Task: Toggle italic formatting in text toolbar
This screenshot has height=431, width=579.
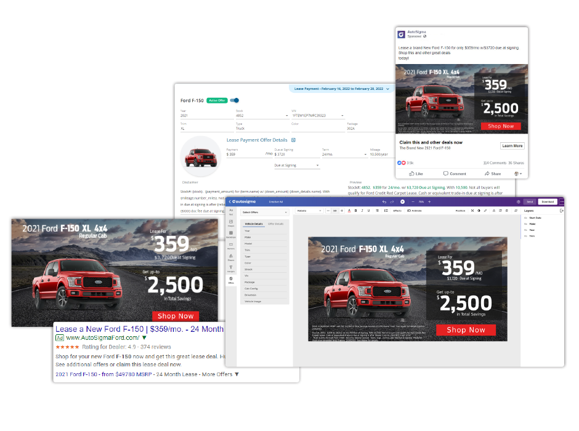Action: (x=362, y=211)
